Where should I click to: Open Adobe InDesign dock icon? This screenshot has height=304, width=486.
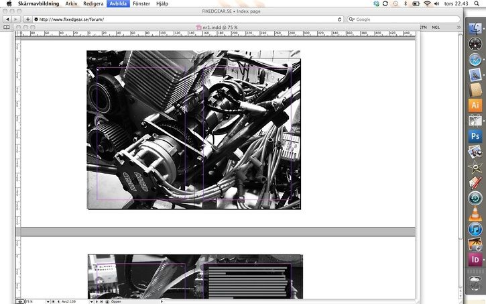point(475,260)
